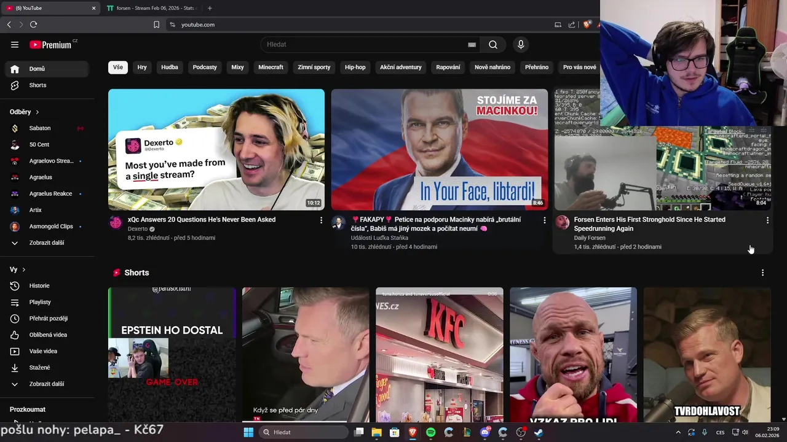Viewport: 787px width, 442px height.
Task: Open the on-screen keyboard icon in search box
Action: (x=472, y=44)
